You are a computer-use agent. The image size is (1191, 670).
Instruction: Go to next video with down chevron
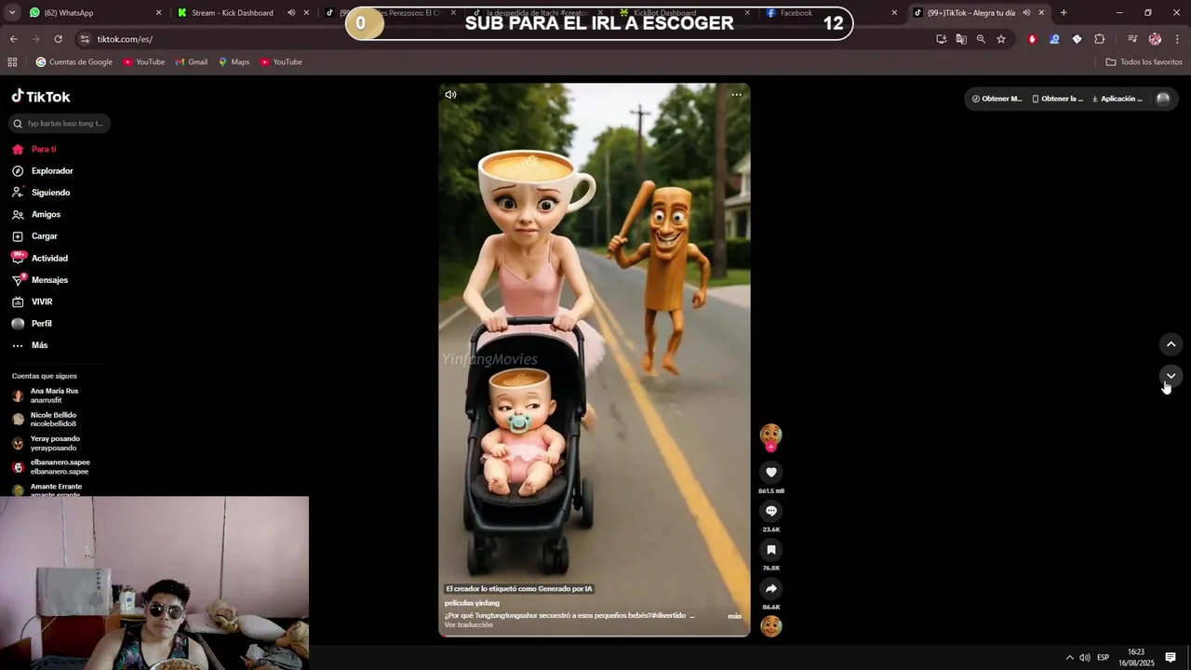pyautogui.click(x=1171, y=376)
